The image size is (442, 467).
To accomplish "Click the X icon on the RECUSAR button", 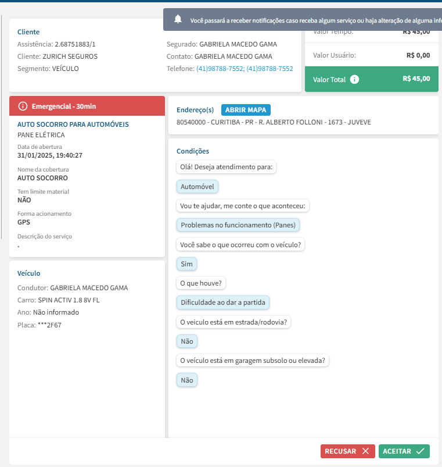I will tap(365, 451).
